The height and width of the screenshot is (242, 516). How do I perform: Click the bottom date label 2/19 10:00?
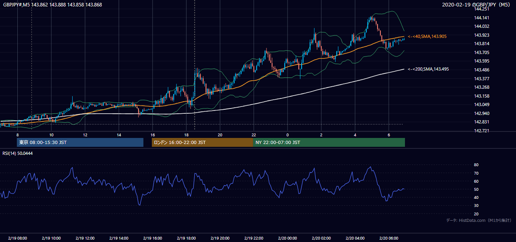[51, 238]
